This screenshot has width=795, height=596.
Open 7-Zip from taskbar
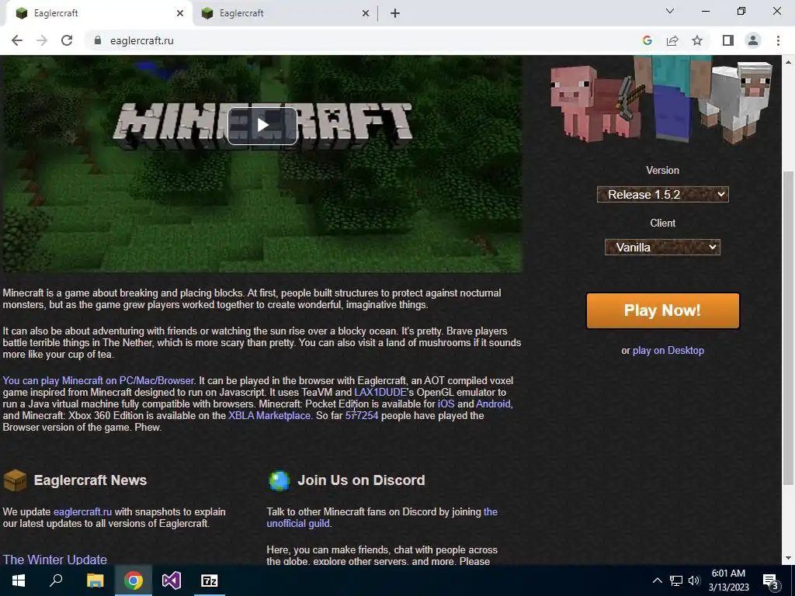210,580
